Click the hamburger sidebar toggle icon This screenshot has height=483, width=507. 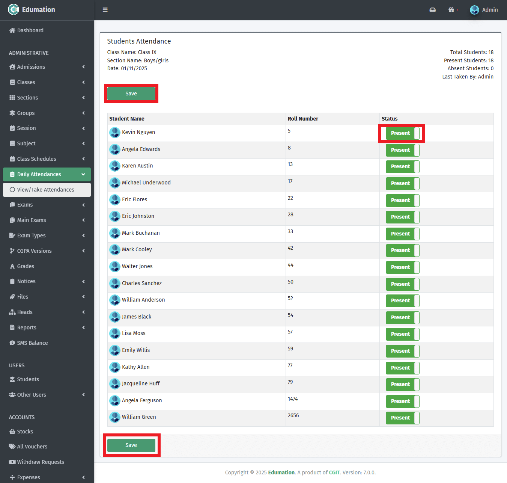pos(105,10)
